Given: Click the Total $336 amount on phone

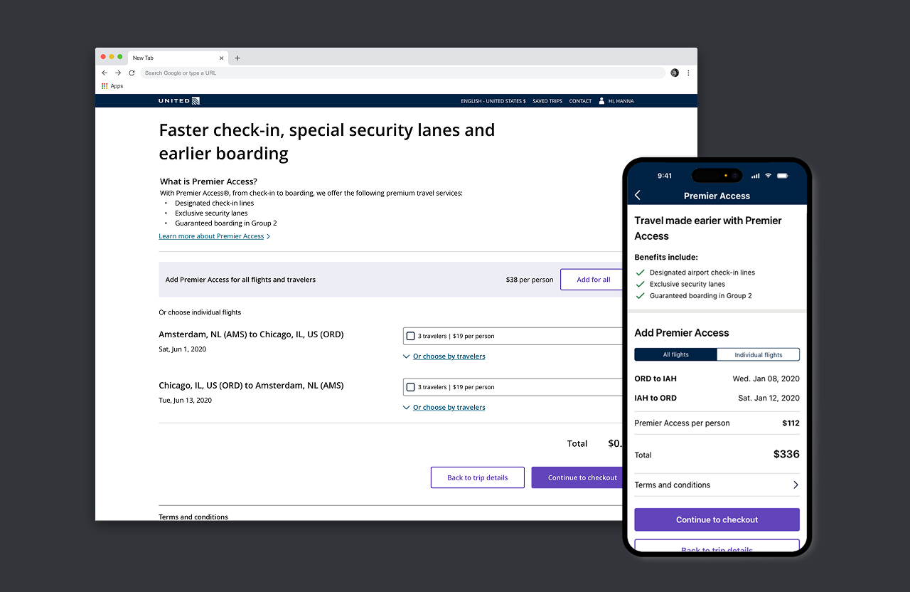Looking at the screenshot, I should [x=786, y=454].
